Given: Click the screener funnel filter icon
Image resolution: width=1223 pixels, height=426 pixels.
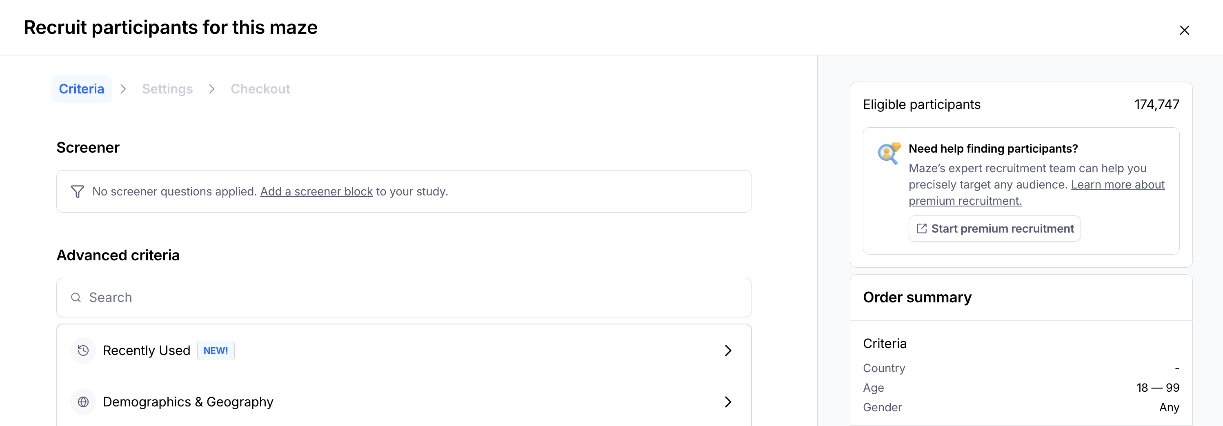Looking at the screenshot, I should coord(78,192).
